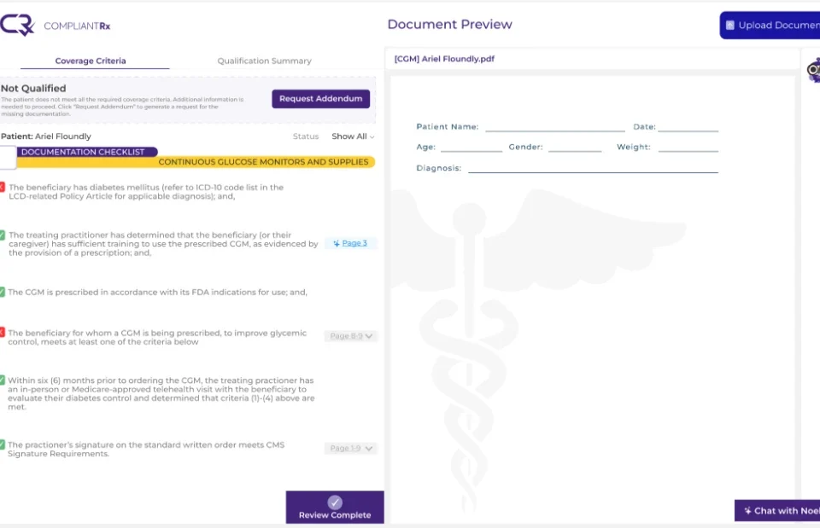Click the Date field in the document

tap(688, 126)
